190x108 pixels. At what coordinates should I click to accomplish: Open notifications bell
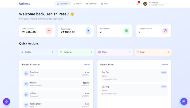point(137,4)
